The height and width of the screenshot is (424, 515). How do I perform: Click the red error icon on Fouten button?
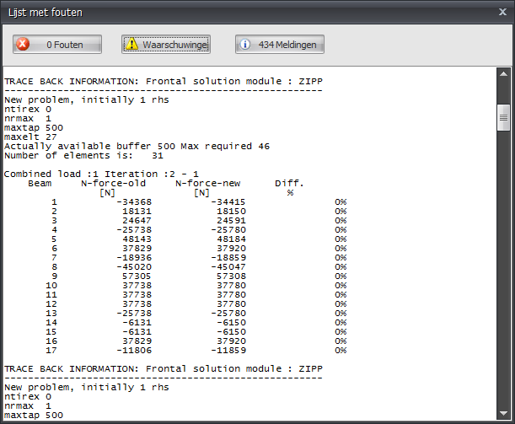coord(23,44)
